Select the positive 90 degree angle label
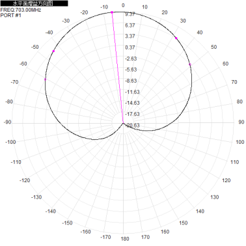The height and width of the screenshot is (246, 246). pos(241,122)
